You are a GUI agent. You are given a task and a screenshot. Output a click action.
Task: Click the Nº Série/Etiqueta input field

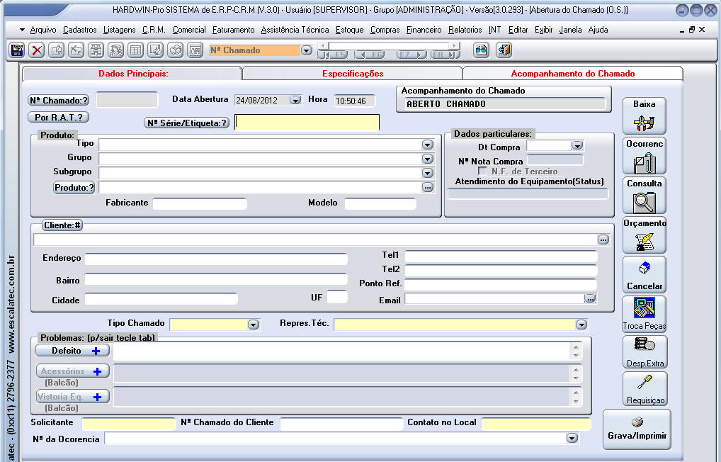coord(307,123)
